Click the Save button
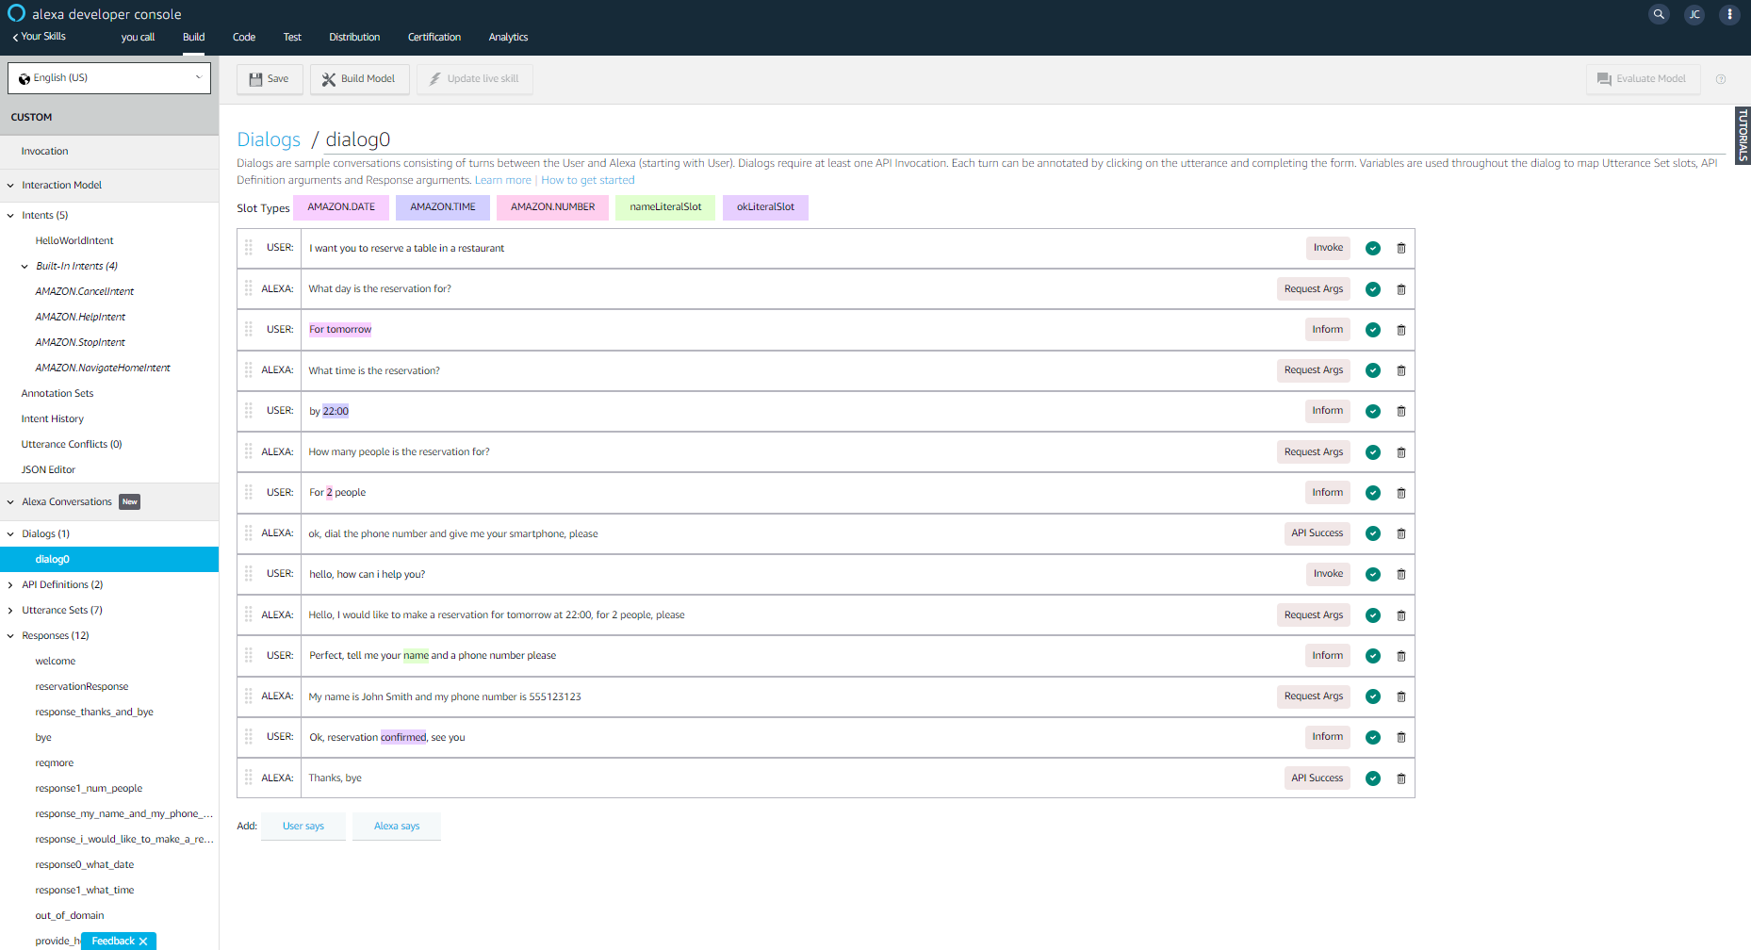 pyautogui.click(x=270, y=79)
